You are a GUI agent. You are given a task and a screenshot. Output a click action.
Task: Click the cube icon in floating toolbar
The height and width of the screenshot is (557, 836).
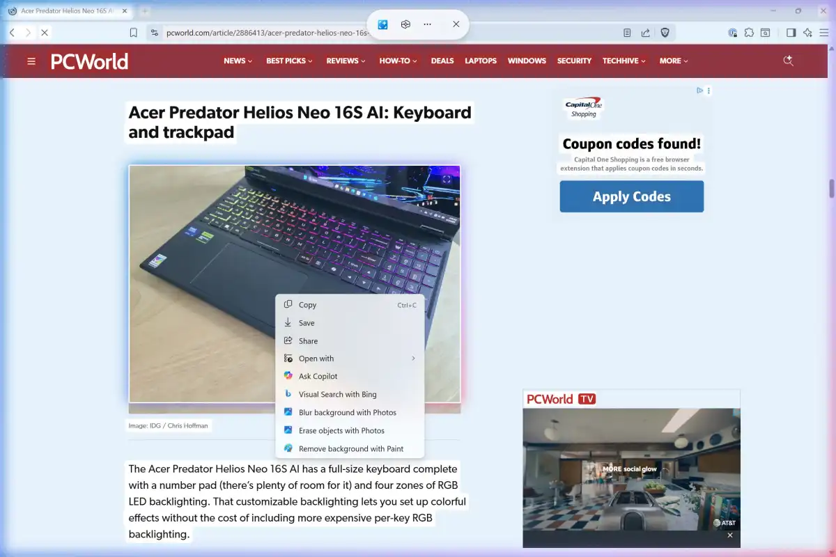[405, 24]
